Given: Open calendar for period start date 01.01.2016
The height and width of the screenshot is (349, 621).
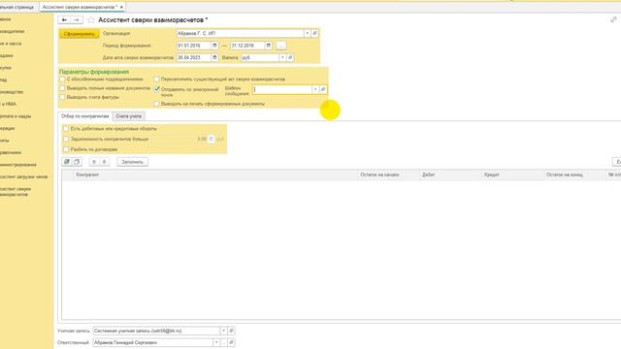Looking at the screenshot, I should click(214, 46).
